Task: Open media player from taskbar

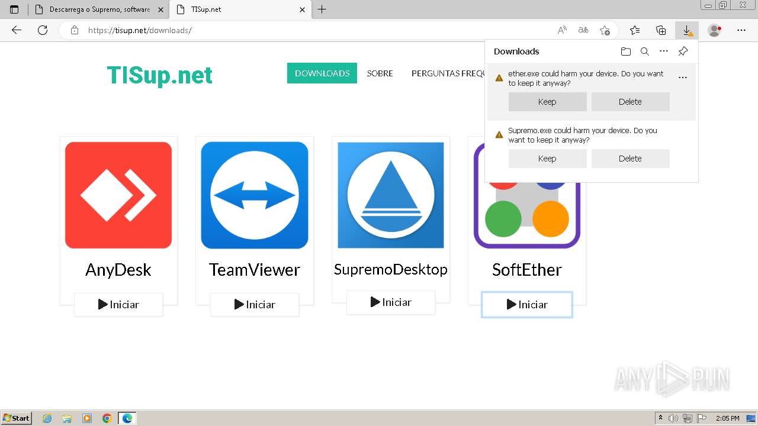Action: (x=87, y=418)
